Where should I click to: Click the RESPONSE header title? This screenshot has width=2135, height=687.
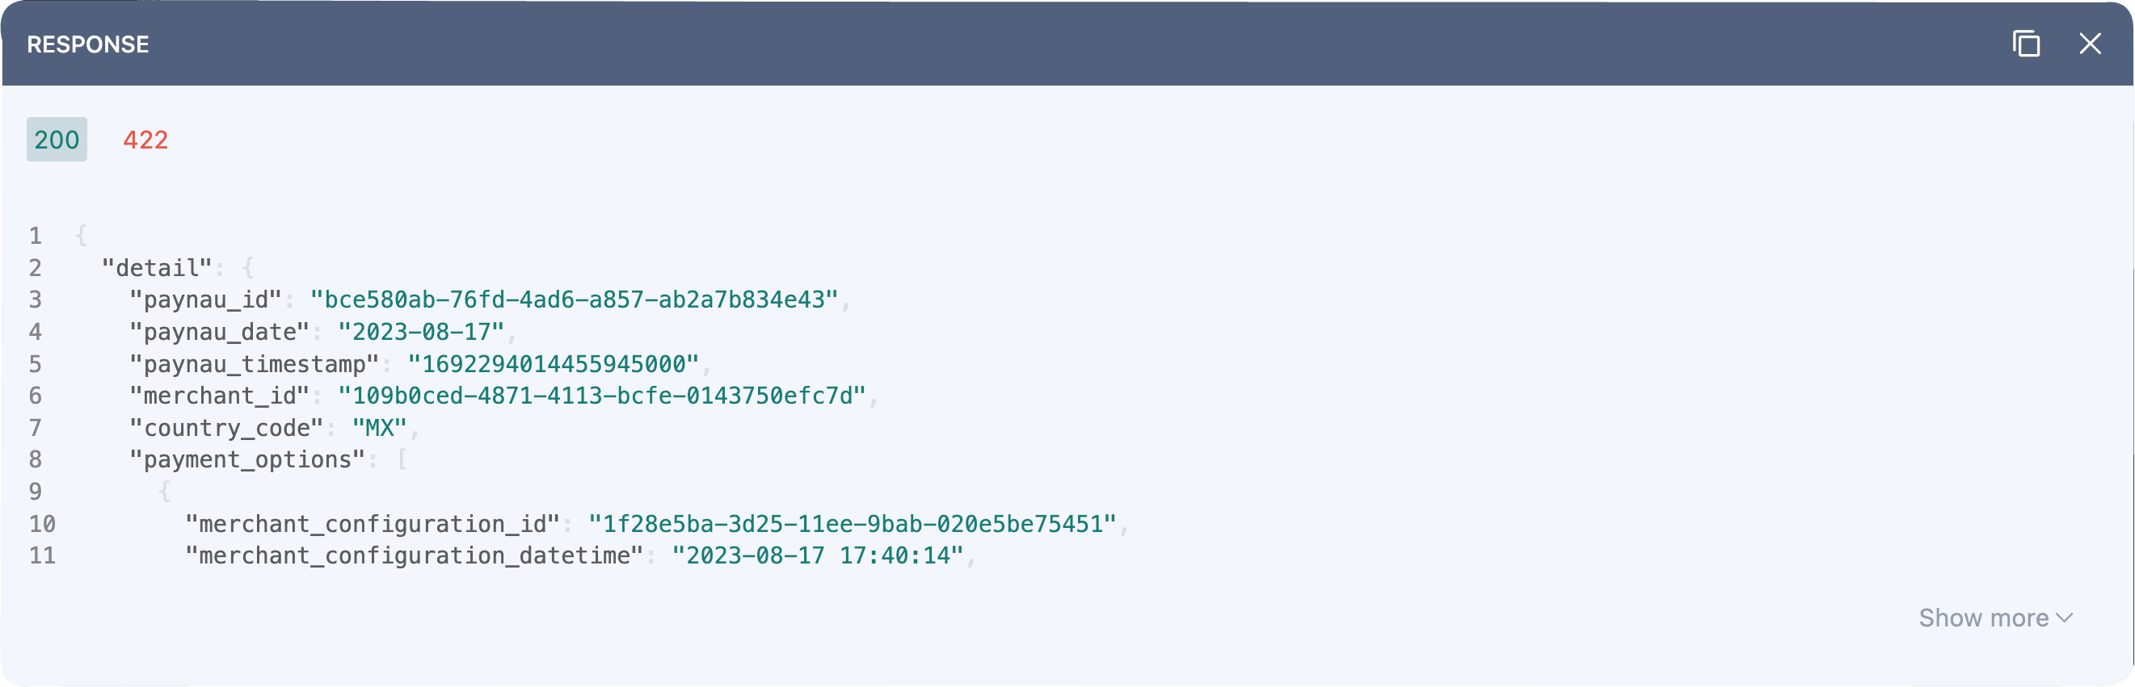point(88,44)
